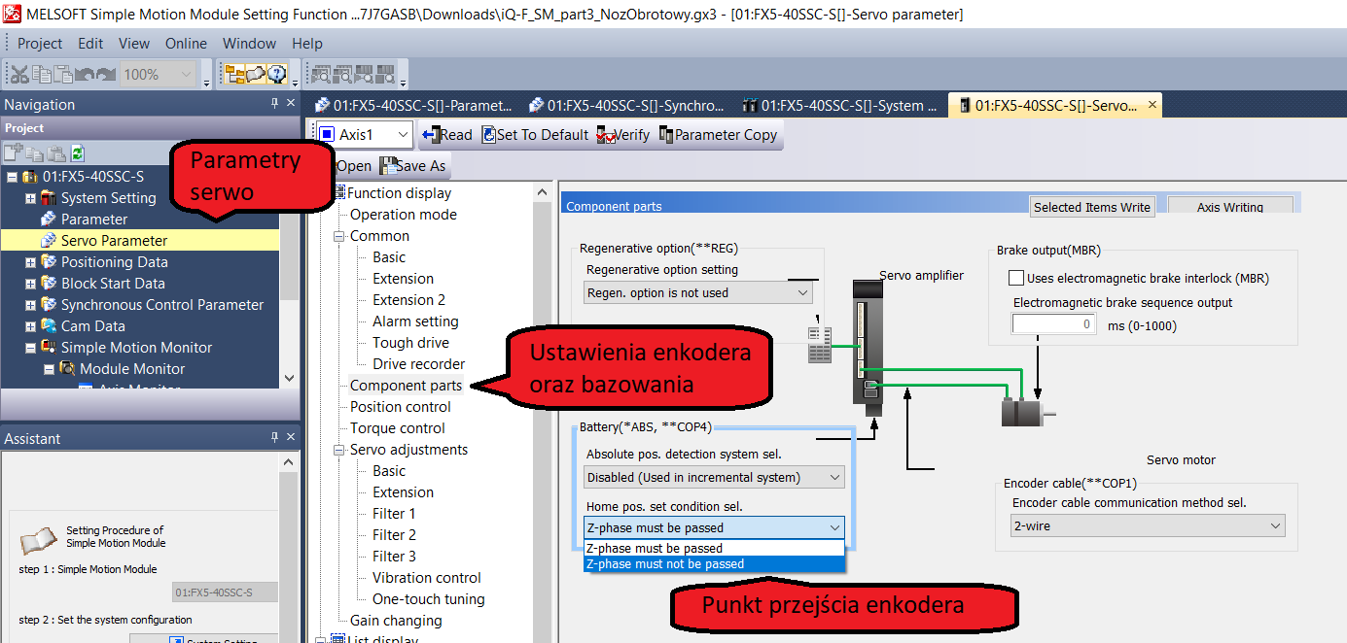Screen dimensions: 1347x643
Task: Click the Cam Data icon in project tree
Action: [48, 326]
